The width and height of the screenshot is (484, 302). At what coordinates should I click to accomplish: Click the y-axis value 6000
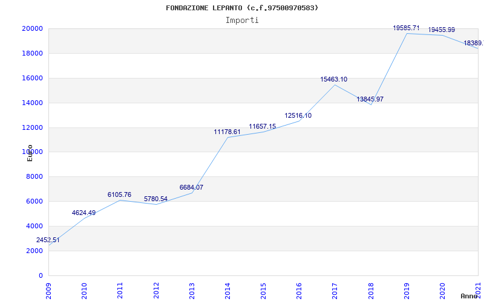[34, 201]
